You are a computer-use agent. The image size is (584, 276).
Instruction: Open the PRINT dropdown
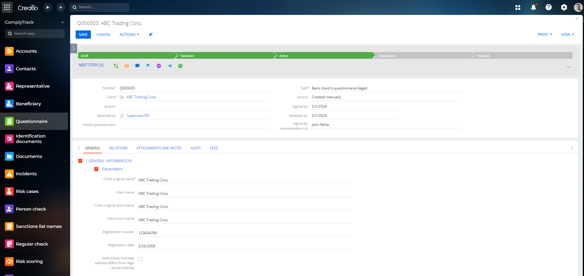pos(545,34)
